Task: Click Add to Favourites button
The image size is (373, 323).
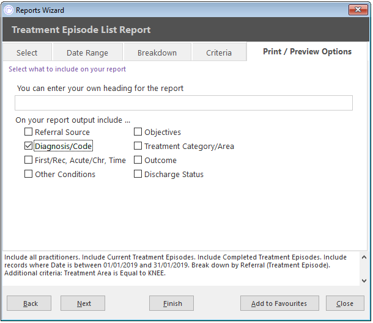Action: [x=279, y=303]
